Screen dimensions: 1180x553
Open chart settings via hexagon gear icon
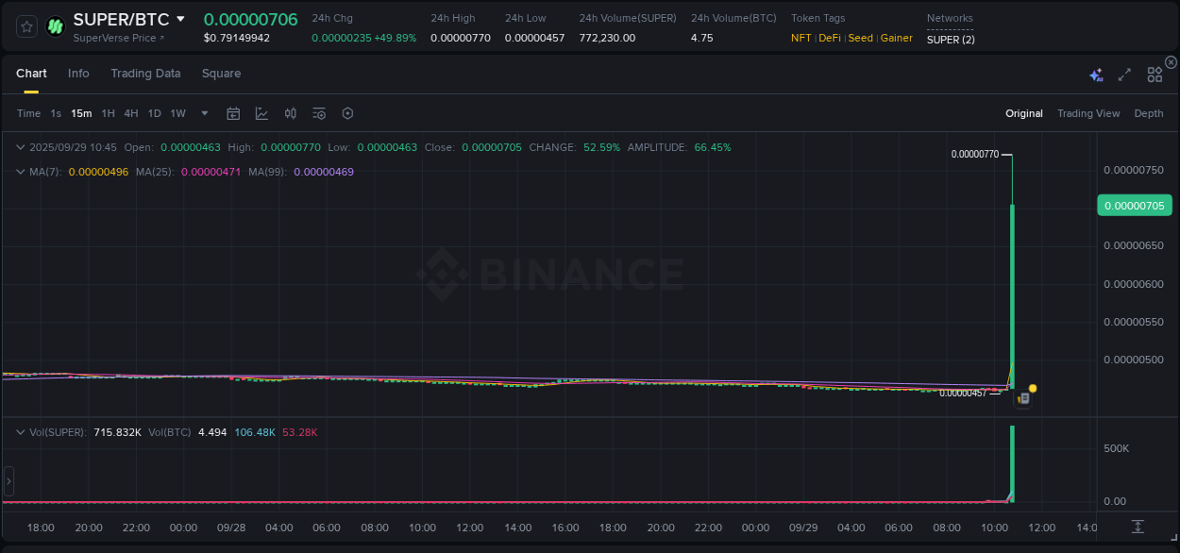(x=347, y=112)
